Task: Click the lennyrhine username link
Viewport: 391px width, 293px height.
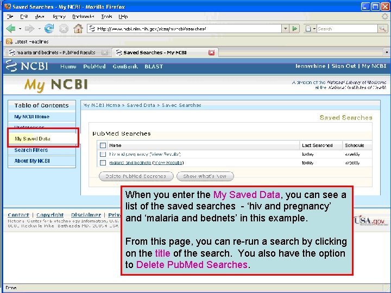Action: pyautogui.click(x=310, y=66)
